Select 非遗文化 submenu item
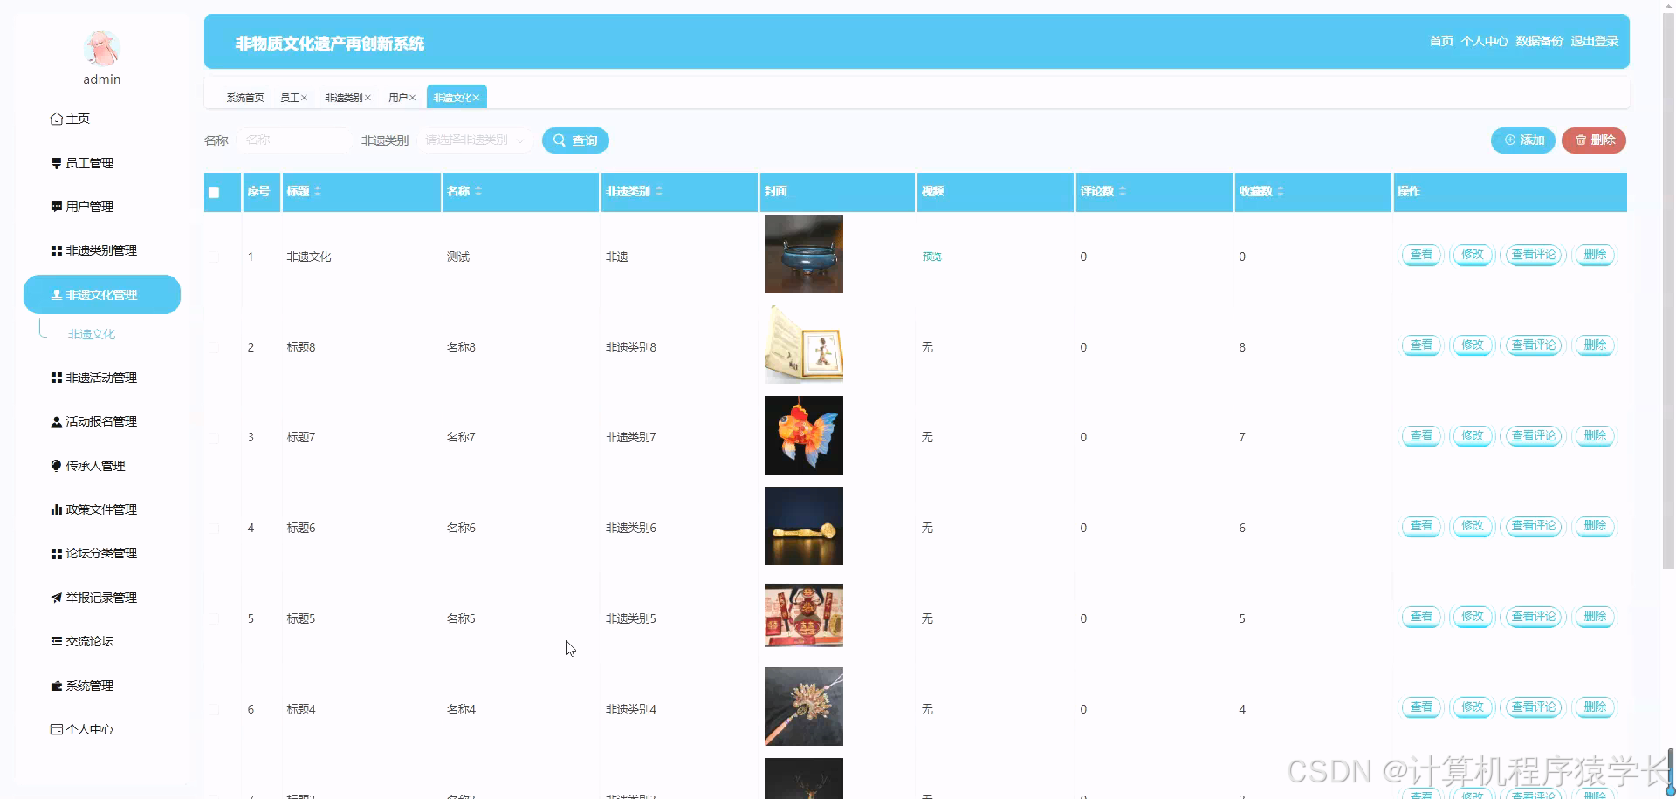Viewport: 1676px width, 799px height. coord(92,334)
